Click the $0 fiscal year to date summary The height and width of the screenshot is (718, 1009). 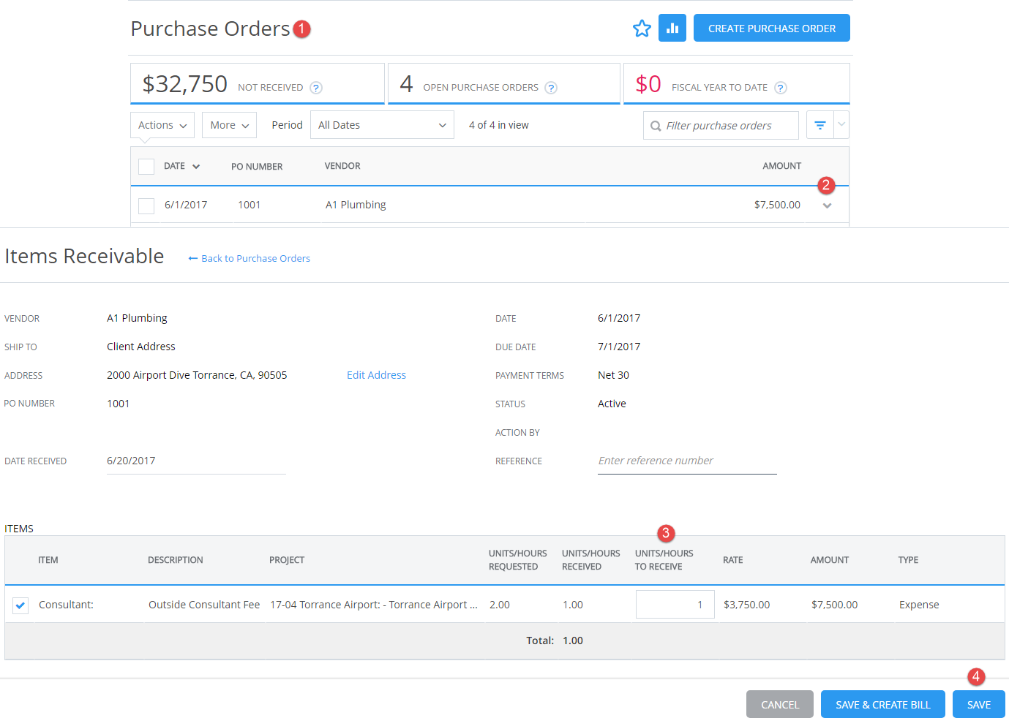click(x=737, y=83)
